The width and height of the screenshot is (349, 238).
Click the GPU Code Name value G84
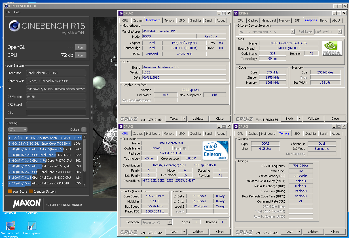[272, 53]
